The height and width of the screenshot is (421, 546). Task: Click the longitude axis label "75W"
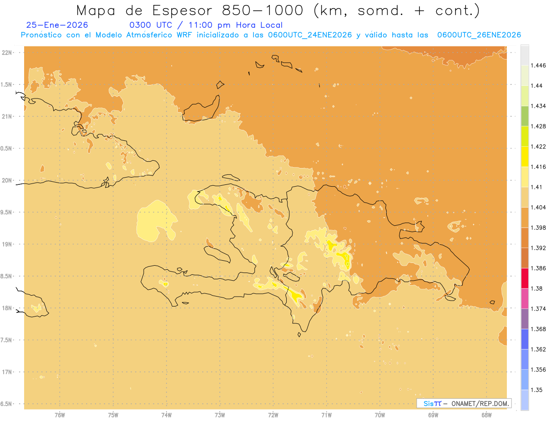click(x=113, y=415)
